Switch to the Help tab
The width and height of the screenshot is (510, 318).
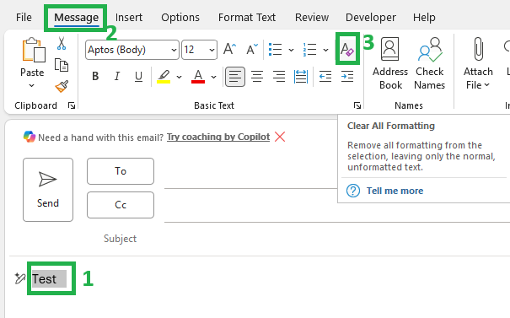click(424, 17)
